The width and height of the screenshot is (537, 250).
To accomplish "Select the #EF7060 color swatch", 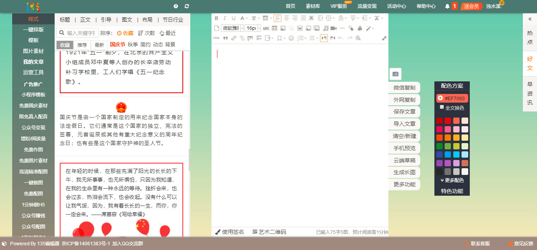I will pyautogui.click(x=452, y=97).
